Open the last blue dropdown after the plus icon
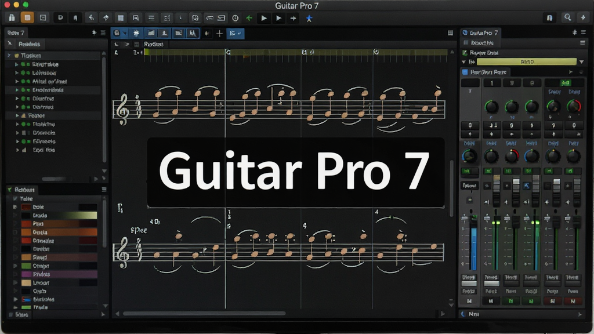594x334 pixels. tap(236, 33)
